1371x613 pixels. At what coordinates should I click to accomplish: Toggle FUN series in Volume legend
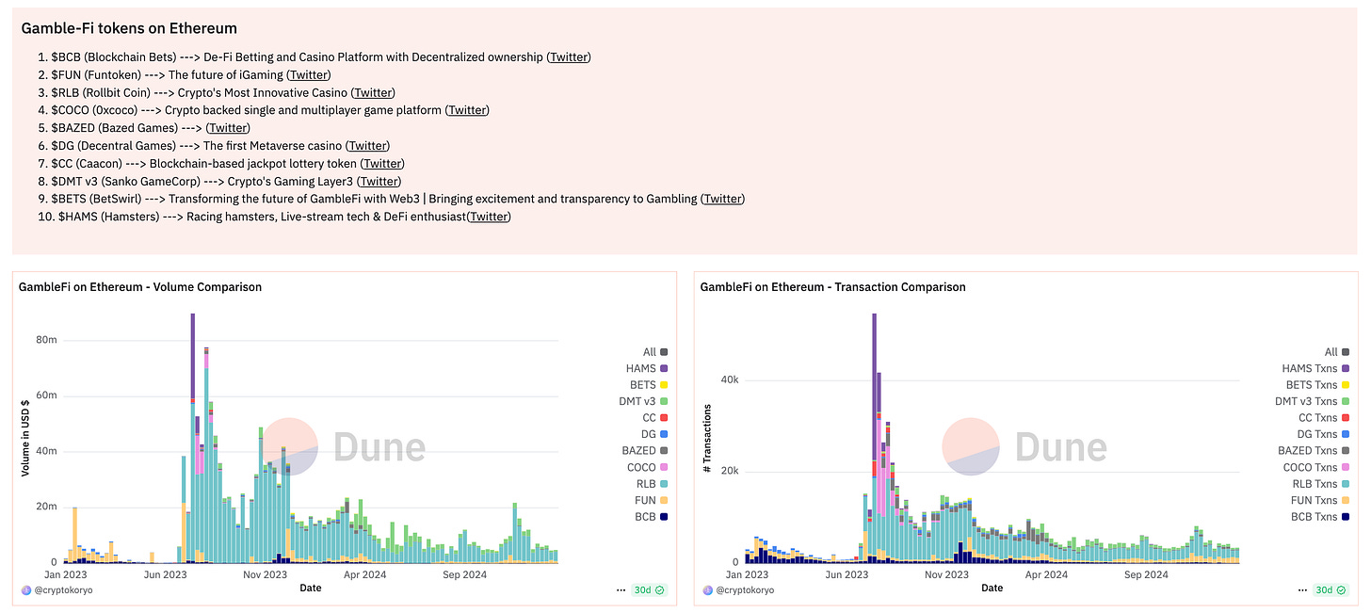653,500
